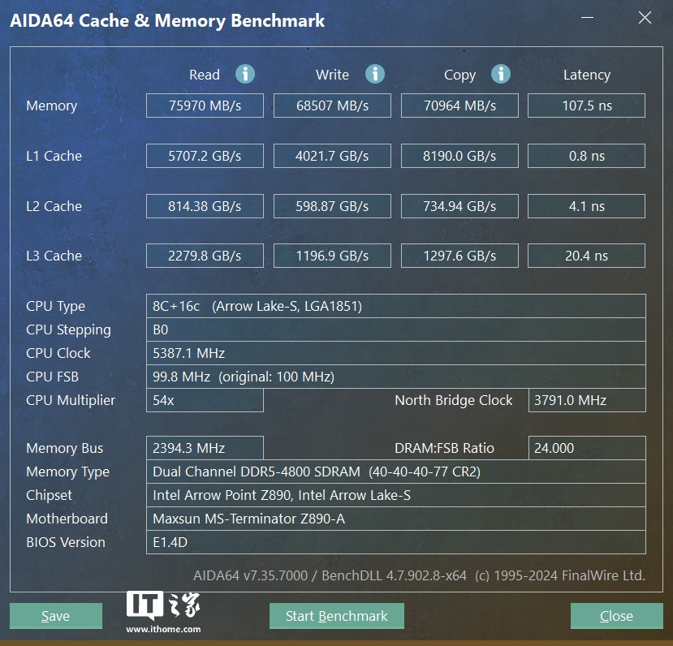This screenshot has width=673, height=646.
Task: Click the Memory Latency value 107.5 ns
Action: (x=586, y=106)
